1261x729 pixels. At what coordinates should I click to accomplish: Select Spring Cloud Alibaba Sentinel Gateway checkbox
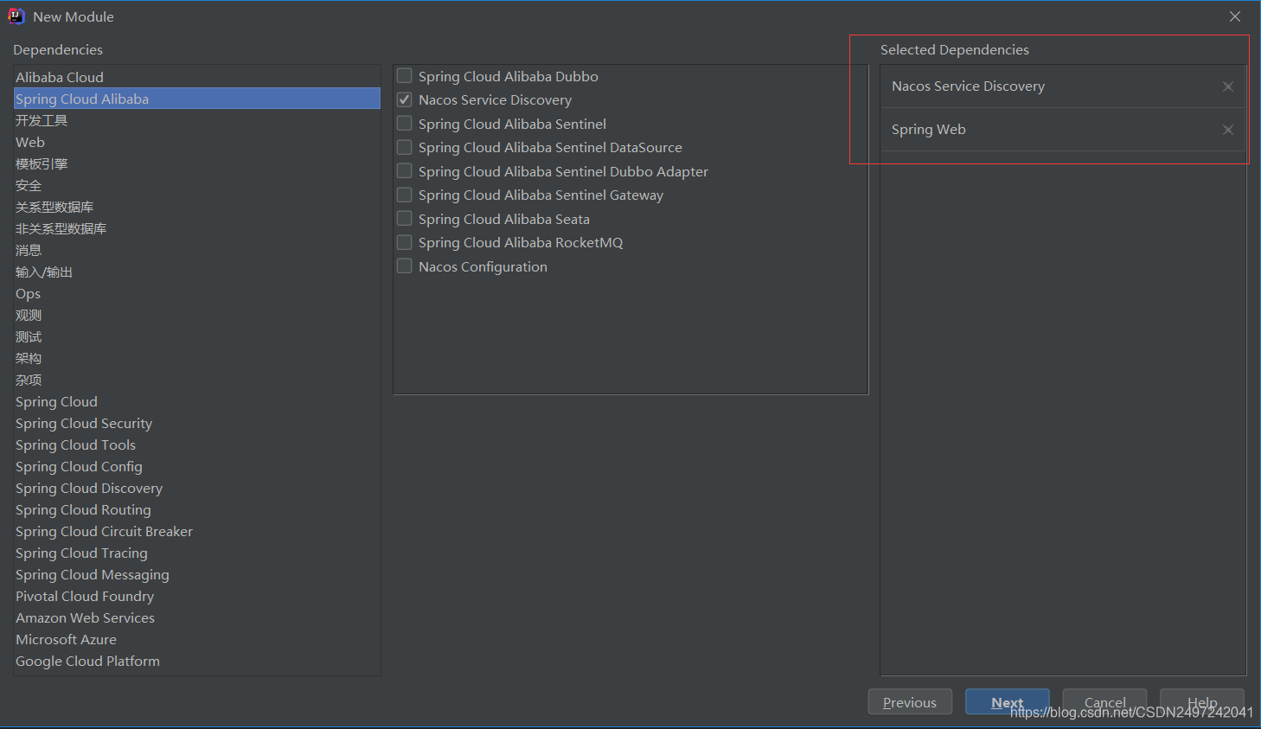tap(404, 195)
